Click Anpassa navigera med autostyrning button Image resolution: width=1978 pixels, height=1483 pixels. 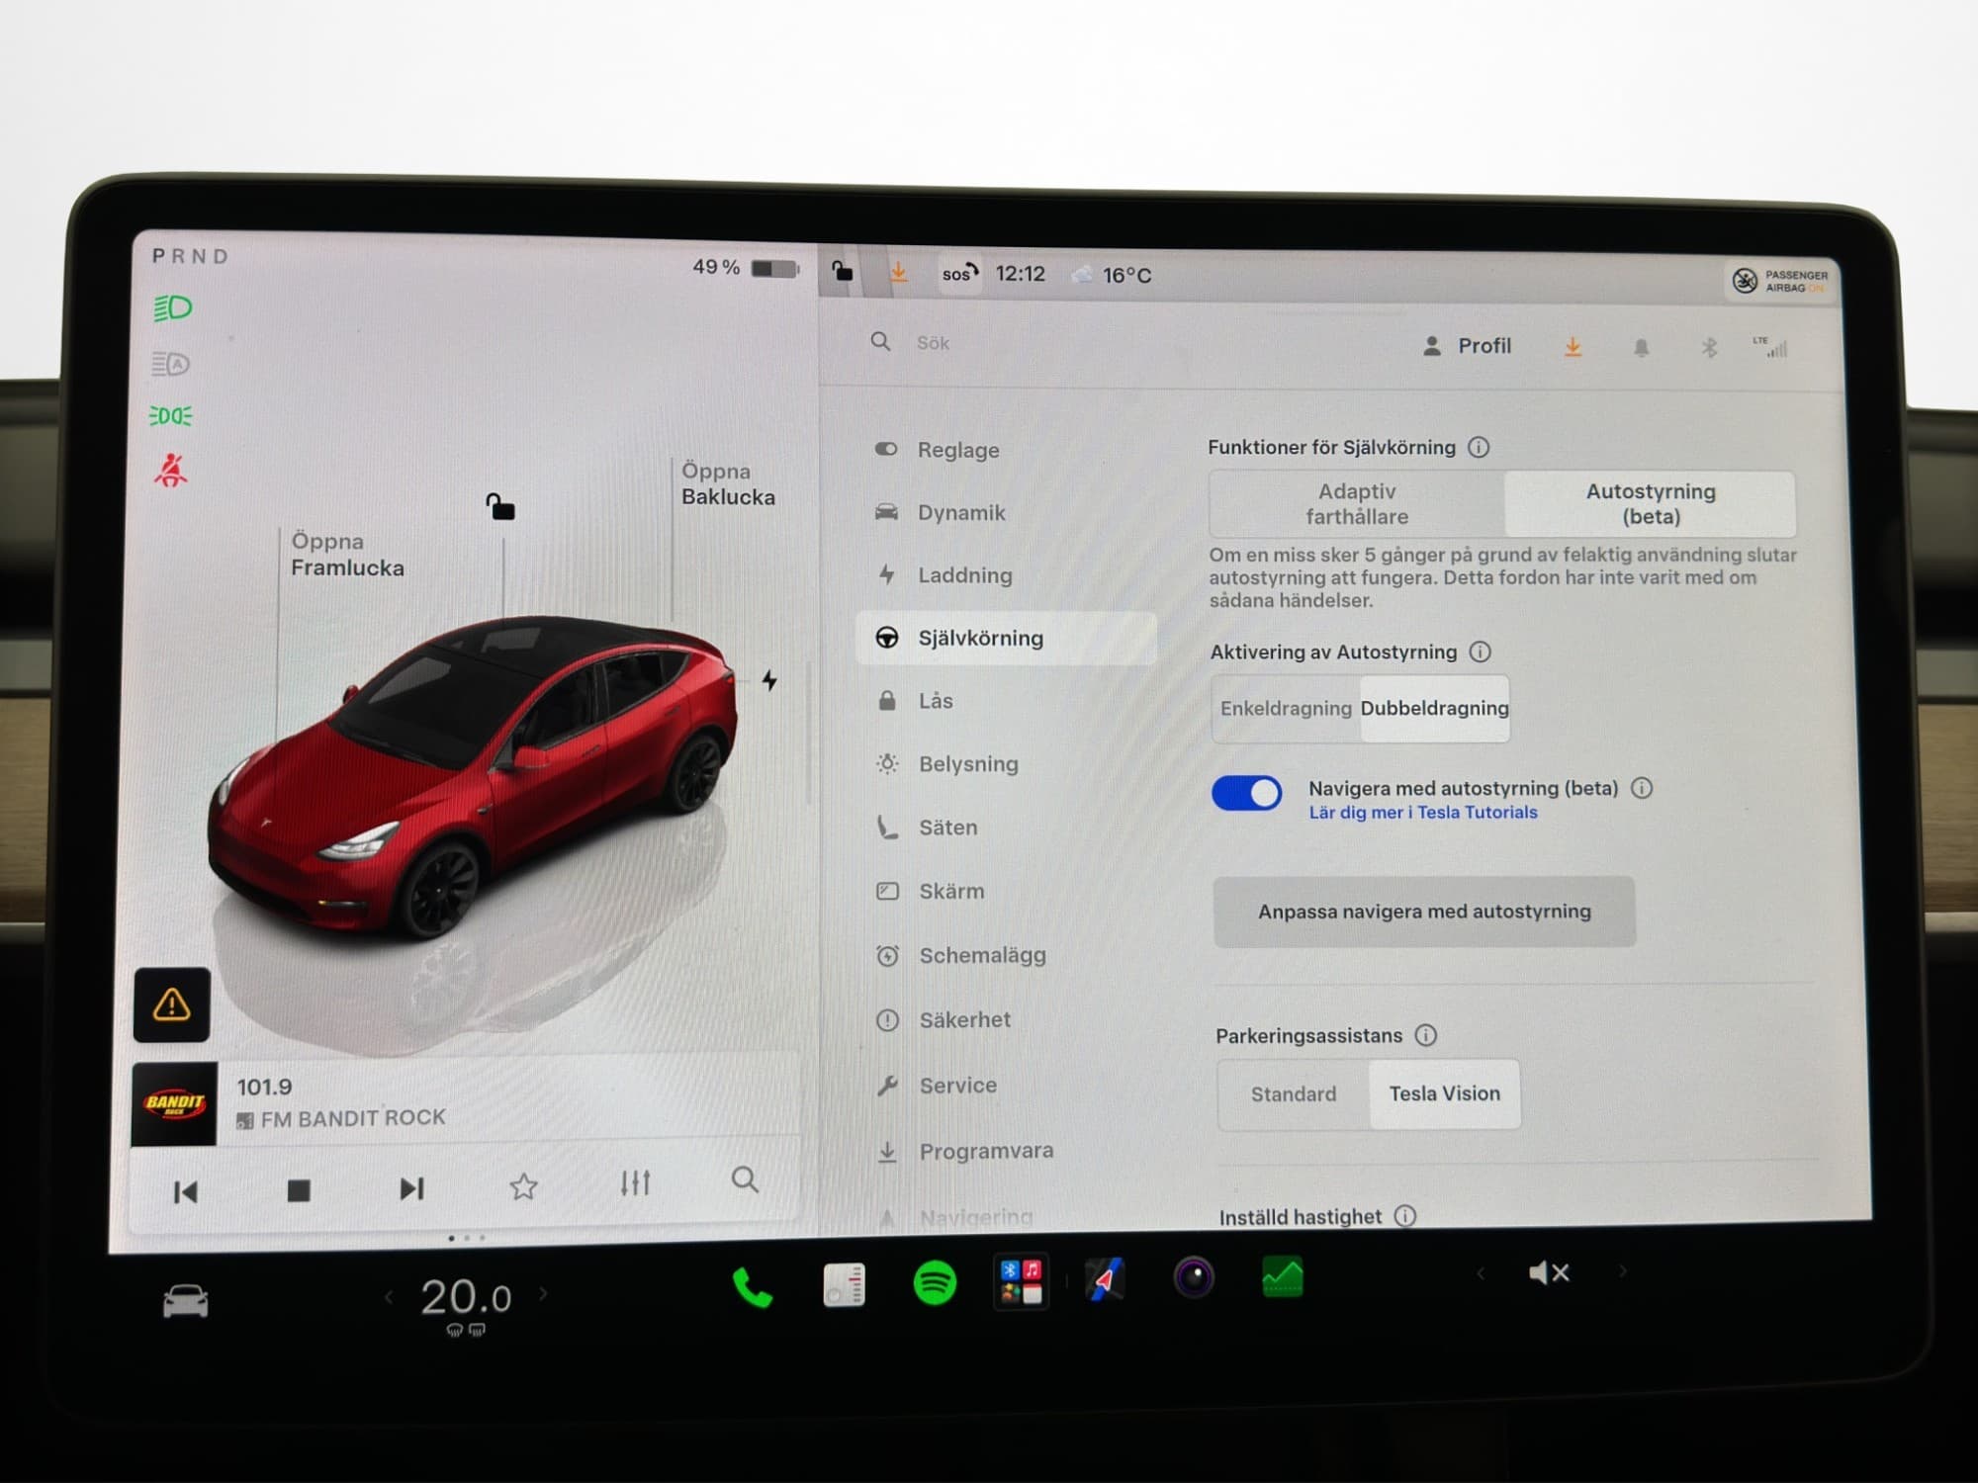(x=1424, y=912)
